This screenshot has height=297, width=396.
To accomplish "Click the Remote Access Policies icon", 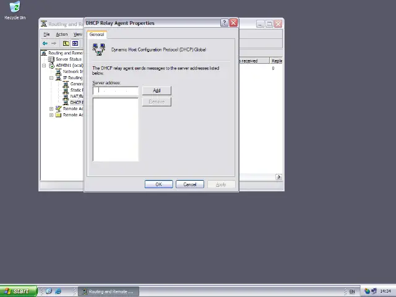I will coord(58,109).
